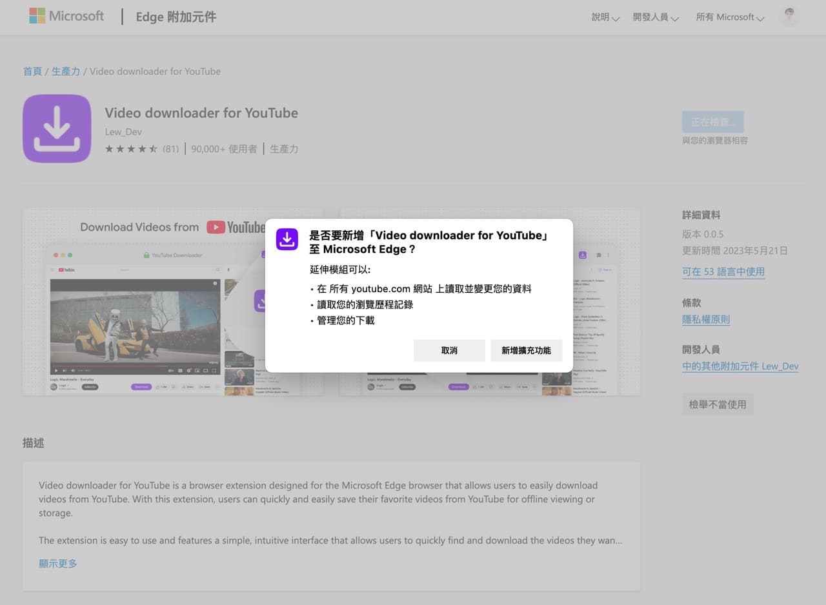Open the user profile avatar

[789, 16]
